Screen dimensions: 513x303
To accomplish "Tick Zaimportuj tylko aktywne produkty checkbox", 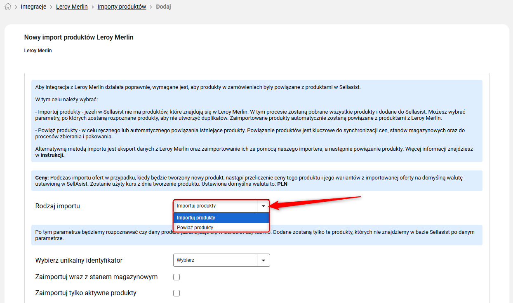I will click(176, 293).
